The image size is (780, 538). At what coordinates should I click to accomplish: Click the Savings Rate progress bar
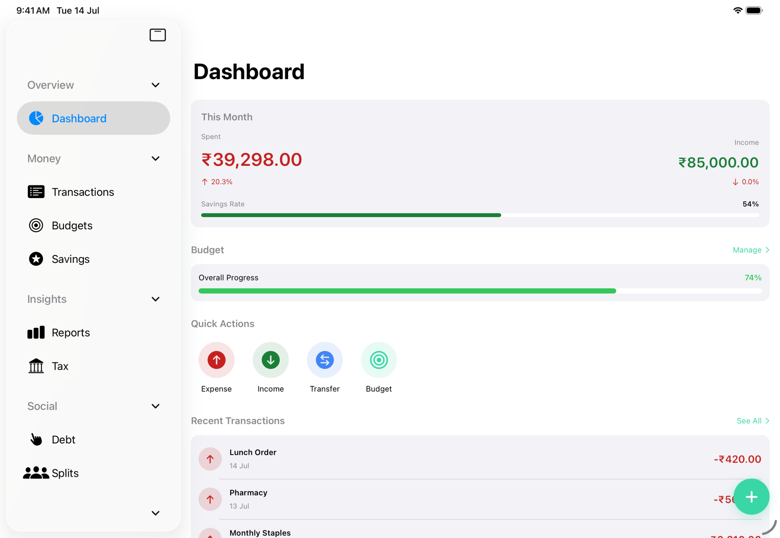pyautogui.click(x=480, y=215)
